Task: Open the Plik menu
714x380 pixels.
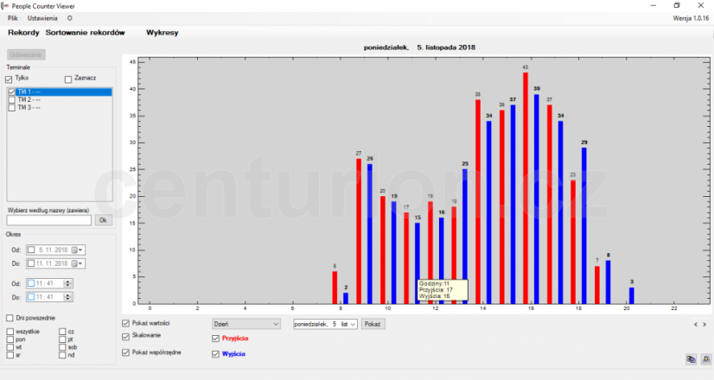Action: [x=13, y=18]
